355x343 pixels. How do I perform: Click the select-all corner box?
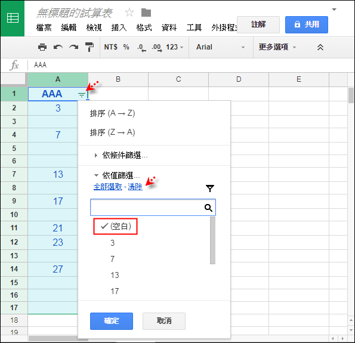[x=14, y=79]
